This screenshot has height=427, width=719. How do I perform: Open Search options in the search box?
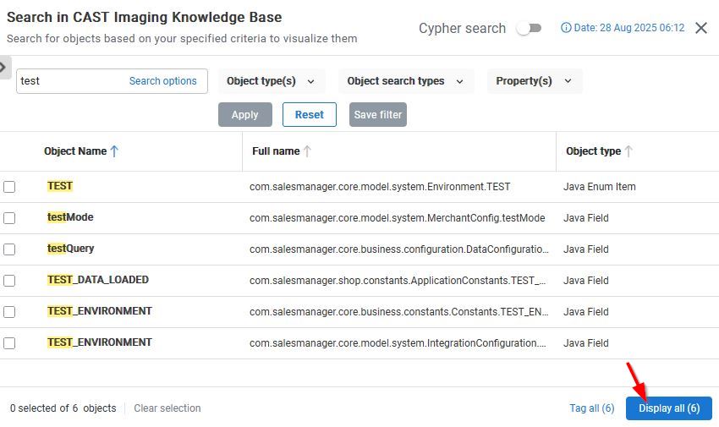tap(162, 81)
